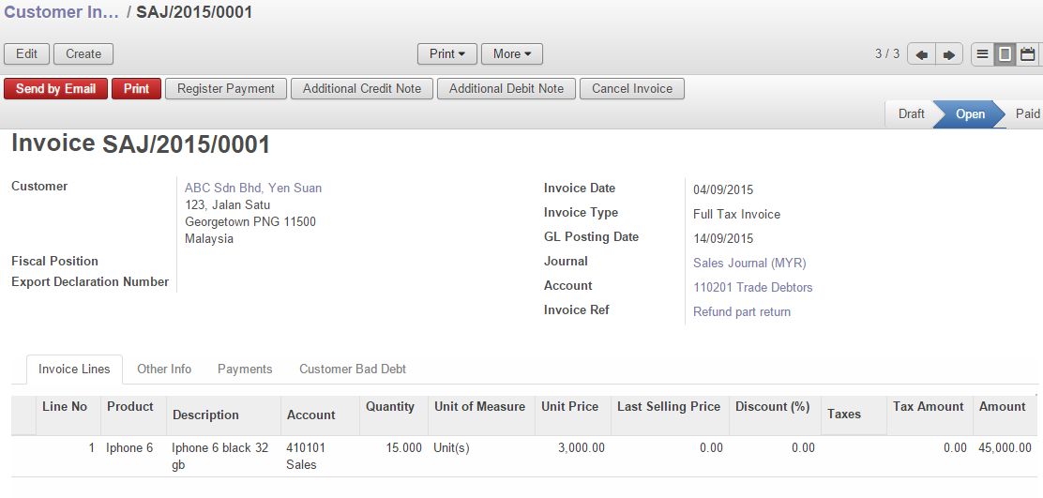Viewport: 1043px width, 498px height.
Task: Open the 110201 Trade Debtors account link
Action: (x=752, y=288)
